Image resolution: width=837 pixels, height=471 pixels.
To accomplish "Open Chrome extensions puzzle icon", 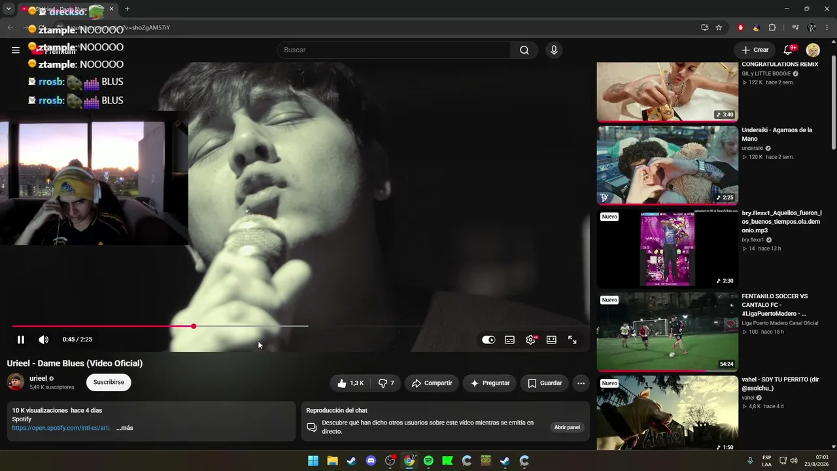I will point(772,27).
